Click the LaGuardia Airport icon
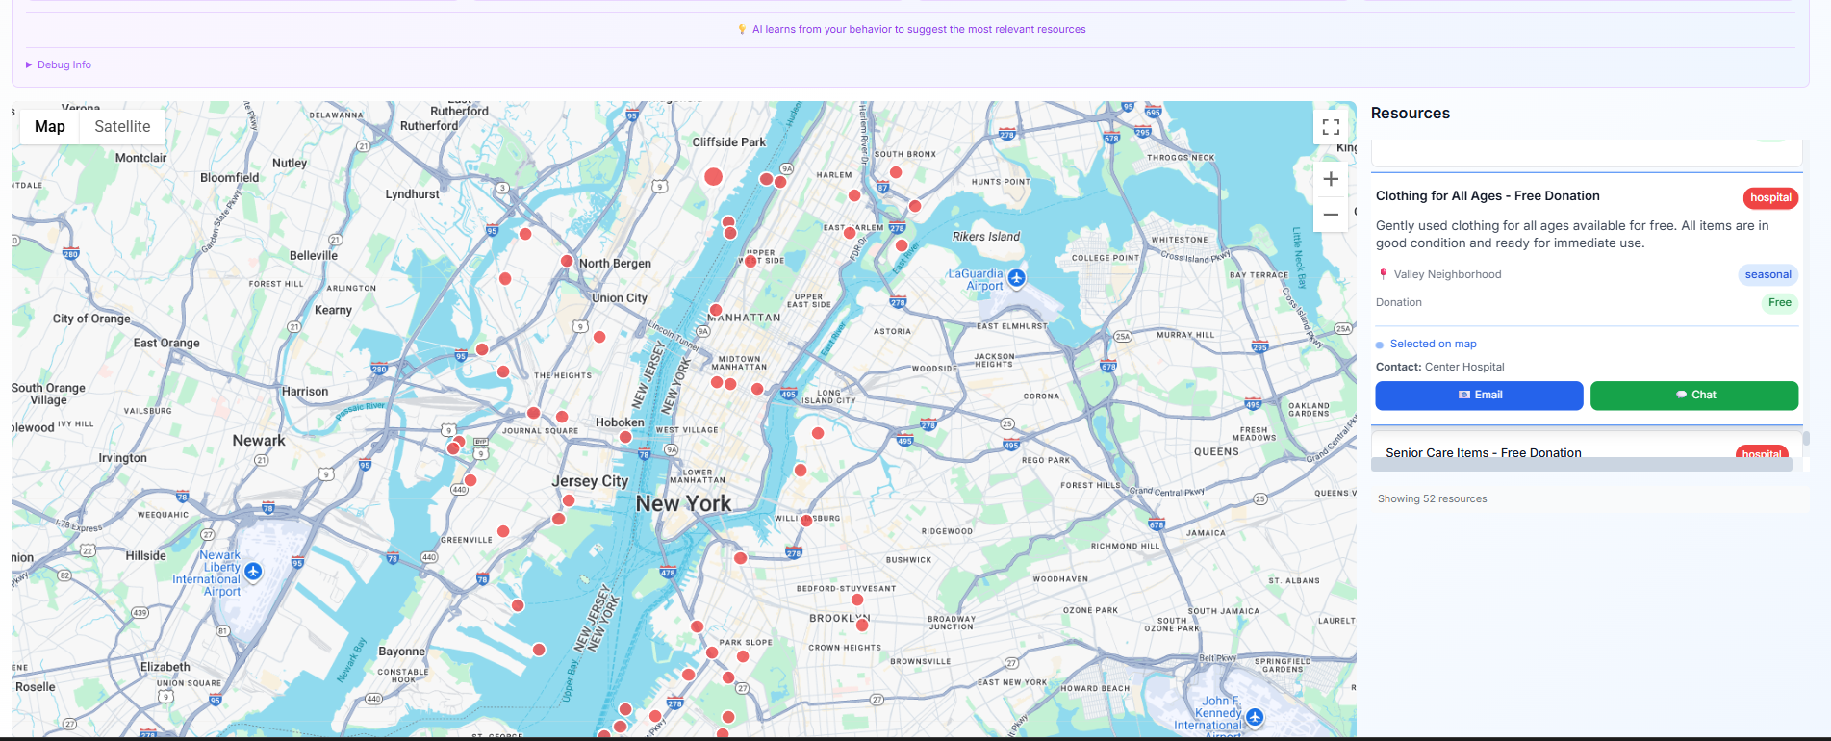The height and width of the screenshot is (741, 1831). (x=1017, y=278)
